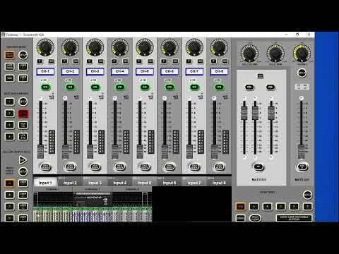Toggle the right ON button in Masters section
This screenshot has width=339, height=254.
[x=270, y=87]
